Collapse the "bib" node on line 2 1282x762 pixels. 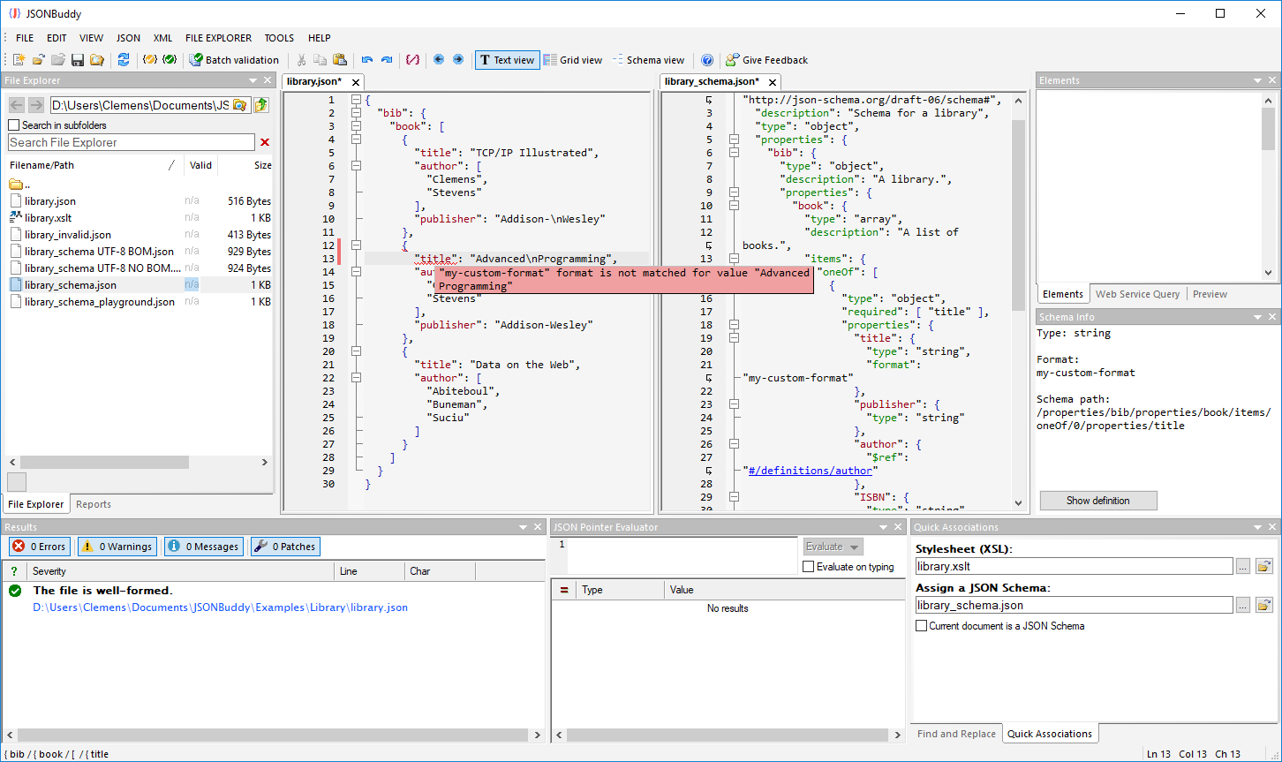pos(355,113)
